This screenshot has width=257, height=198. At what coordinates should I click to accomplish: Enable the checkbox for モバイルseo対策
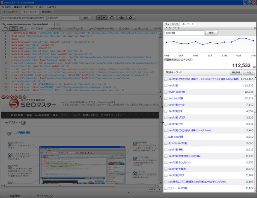(x=166, y=143)
